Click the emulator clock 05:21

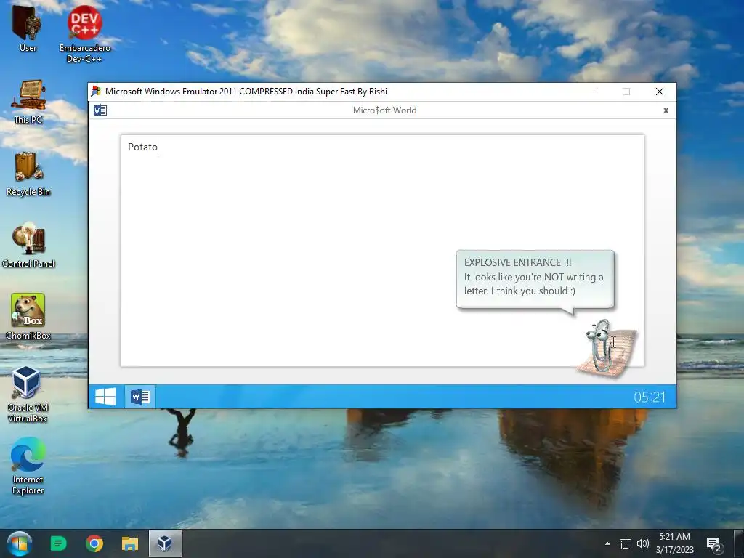point(650,397)
